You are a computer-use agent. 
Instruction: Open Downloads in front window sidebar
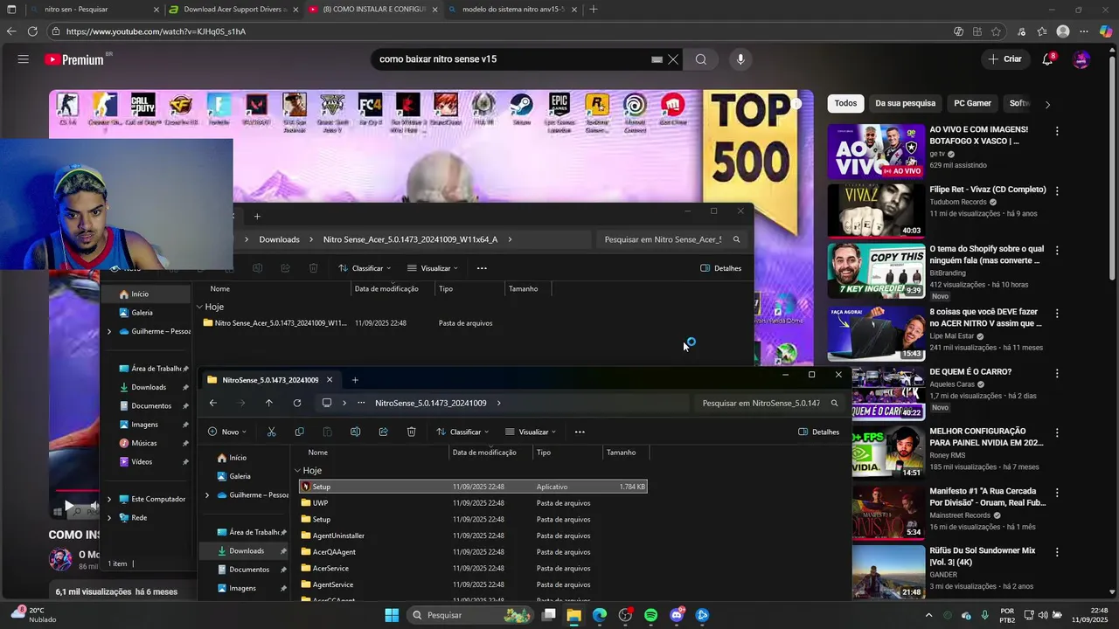(x=247, y=551)
